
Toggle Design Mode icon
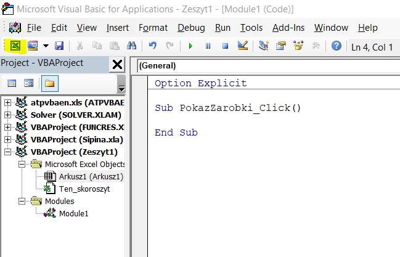[x=243, y=46]
